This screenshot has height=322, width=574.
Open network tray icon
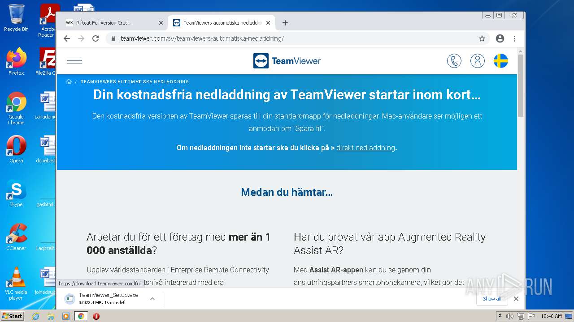click(x=521, y=316)
